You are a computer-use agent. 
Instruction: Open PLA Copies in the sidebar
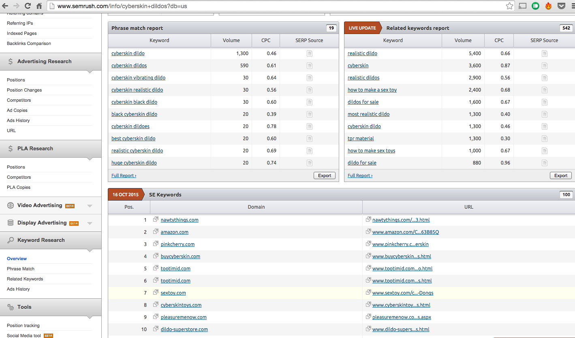pyautogui.click(x=19, y=187)
